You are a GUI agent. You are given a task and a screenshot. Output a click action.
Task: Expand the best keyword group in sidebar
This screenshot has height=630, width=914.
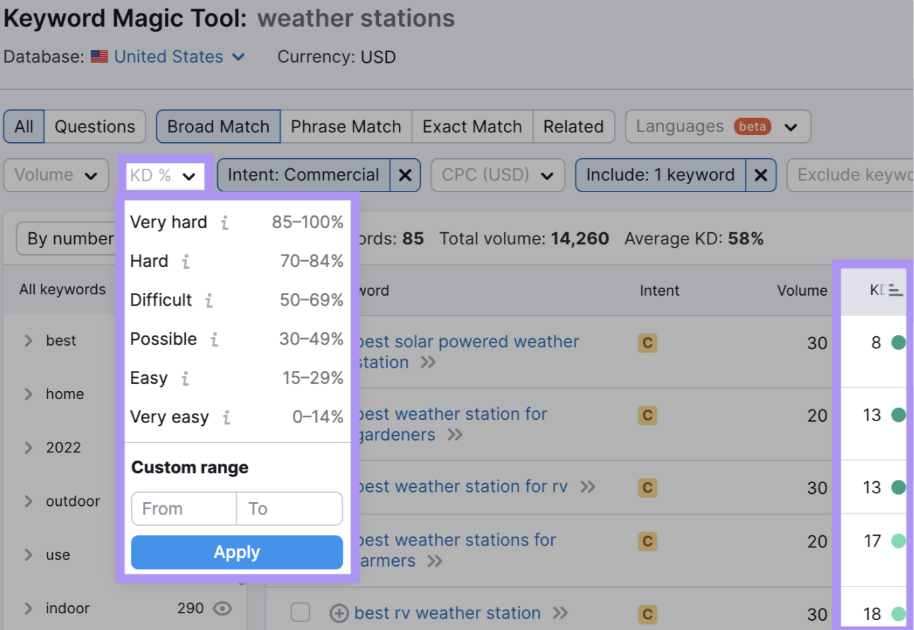pos(28,340)
